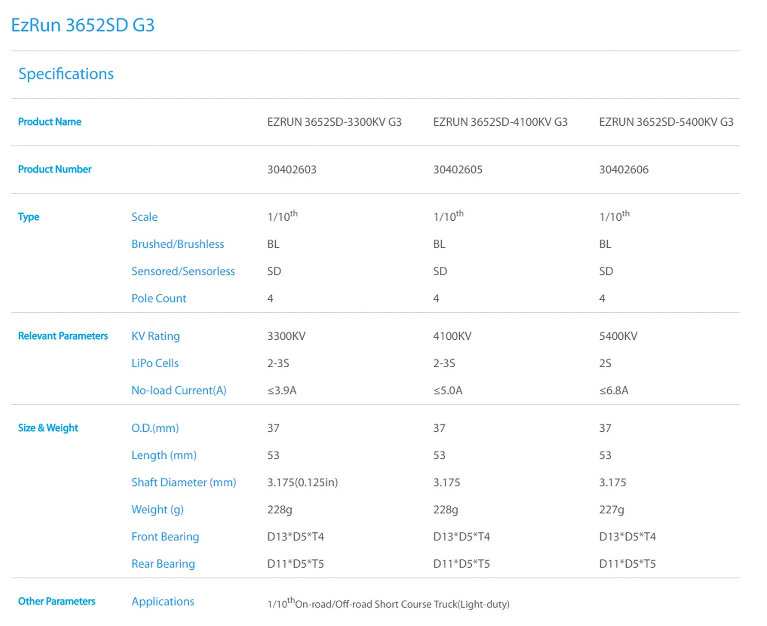The width and height of the screenshot is (767, 626).
Task: Click the Sensored/Sensorless parameter label
Action: point(183,271)
